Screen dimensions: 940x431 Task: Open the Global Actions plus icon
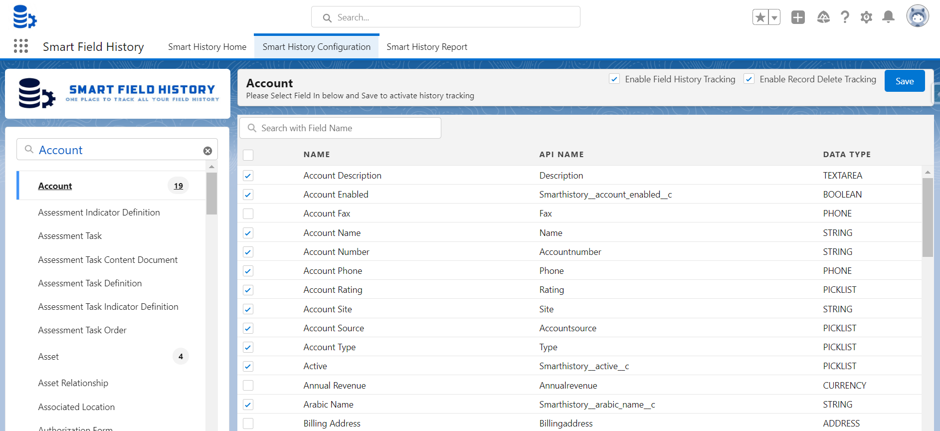[798, 17]
